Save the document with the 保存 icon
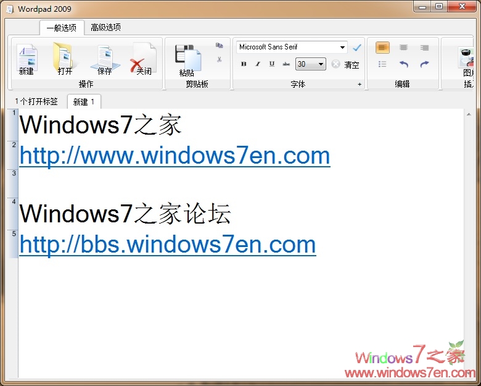 click(105, 60)
